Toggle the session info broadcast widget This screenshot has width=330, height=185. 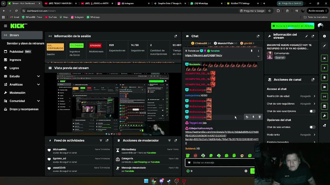pyautogui.click(x=325, y=97)
